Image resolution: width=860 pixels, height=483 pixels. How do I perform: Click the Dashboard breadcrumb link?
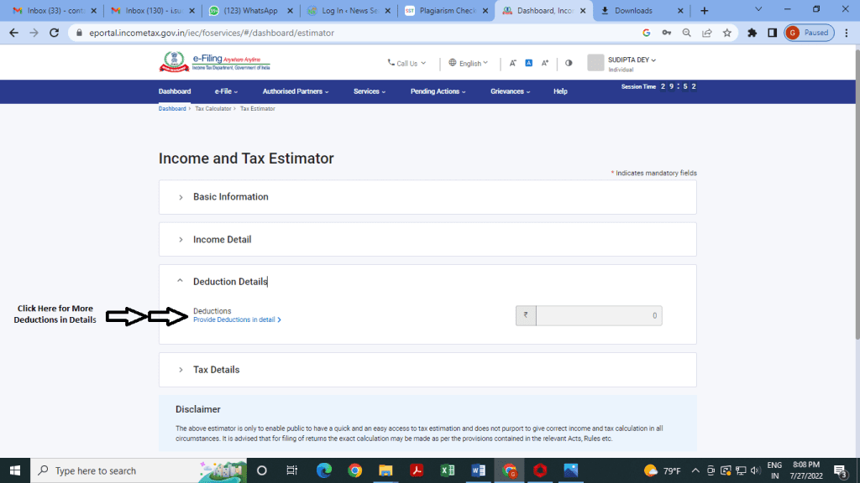click(172, 108)
